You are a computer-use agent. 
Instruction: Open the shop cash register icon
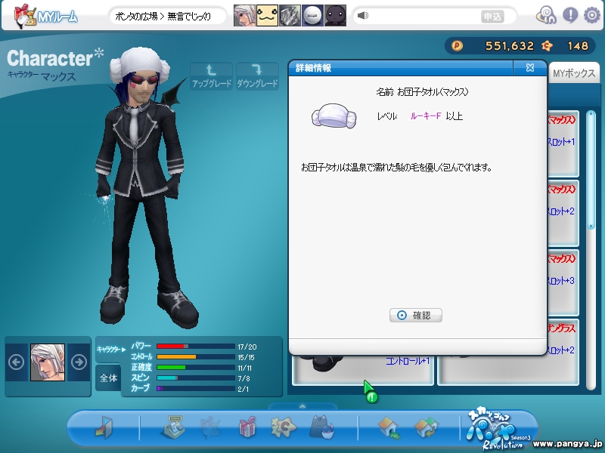coord(172,427)
